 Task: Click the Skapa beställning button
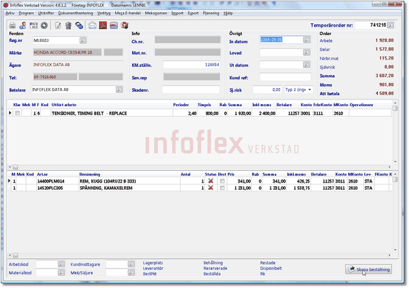point(369,269)
